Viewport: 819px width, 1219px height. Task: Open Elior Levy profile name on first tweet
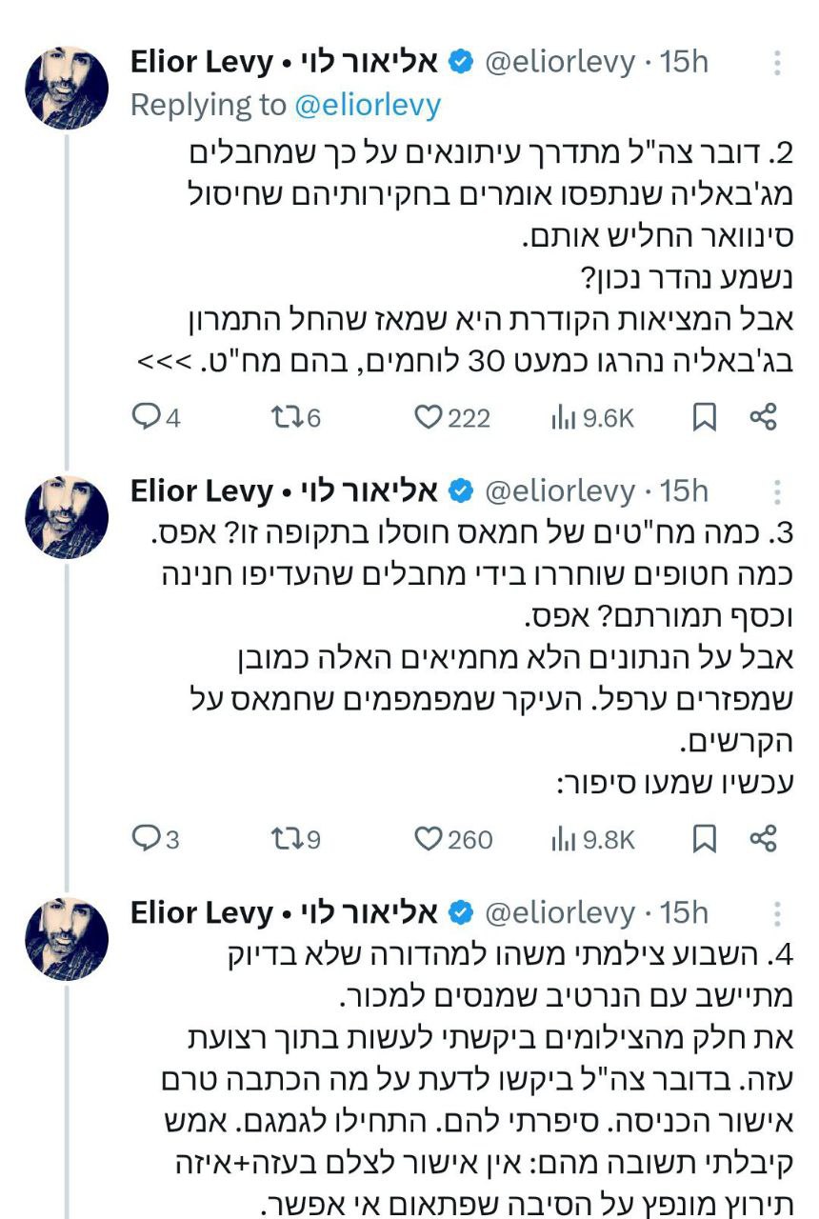202,63
